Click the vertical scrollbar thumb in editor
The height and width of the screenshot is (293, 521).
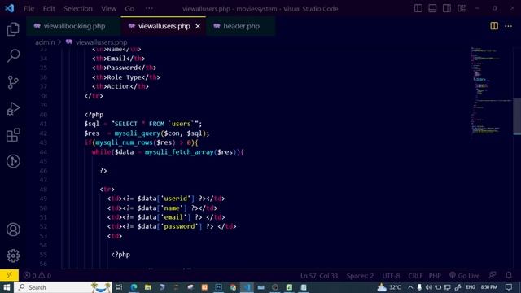coord(517,116)
